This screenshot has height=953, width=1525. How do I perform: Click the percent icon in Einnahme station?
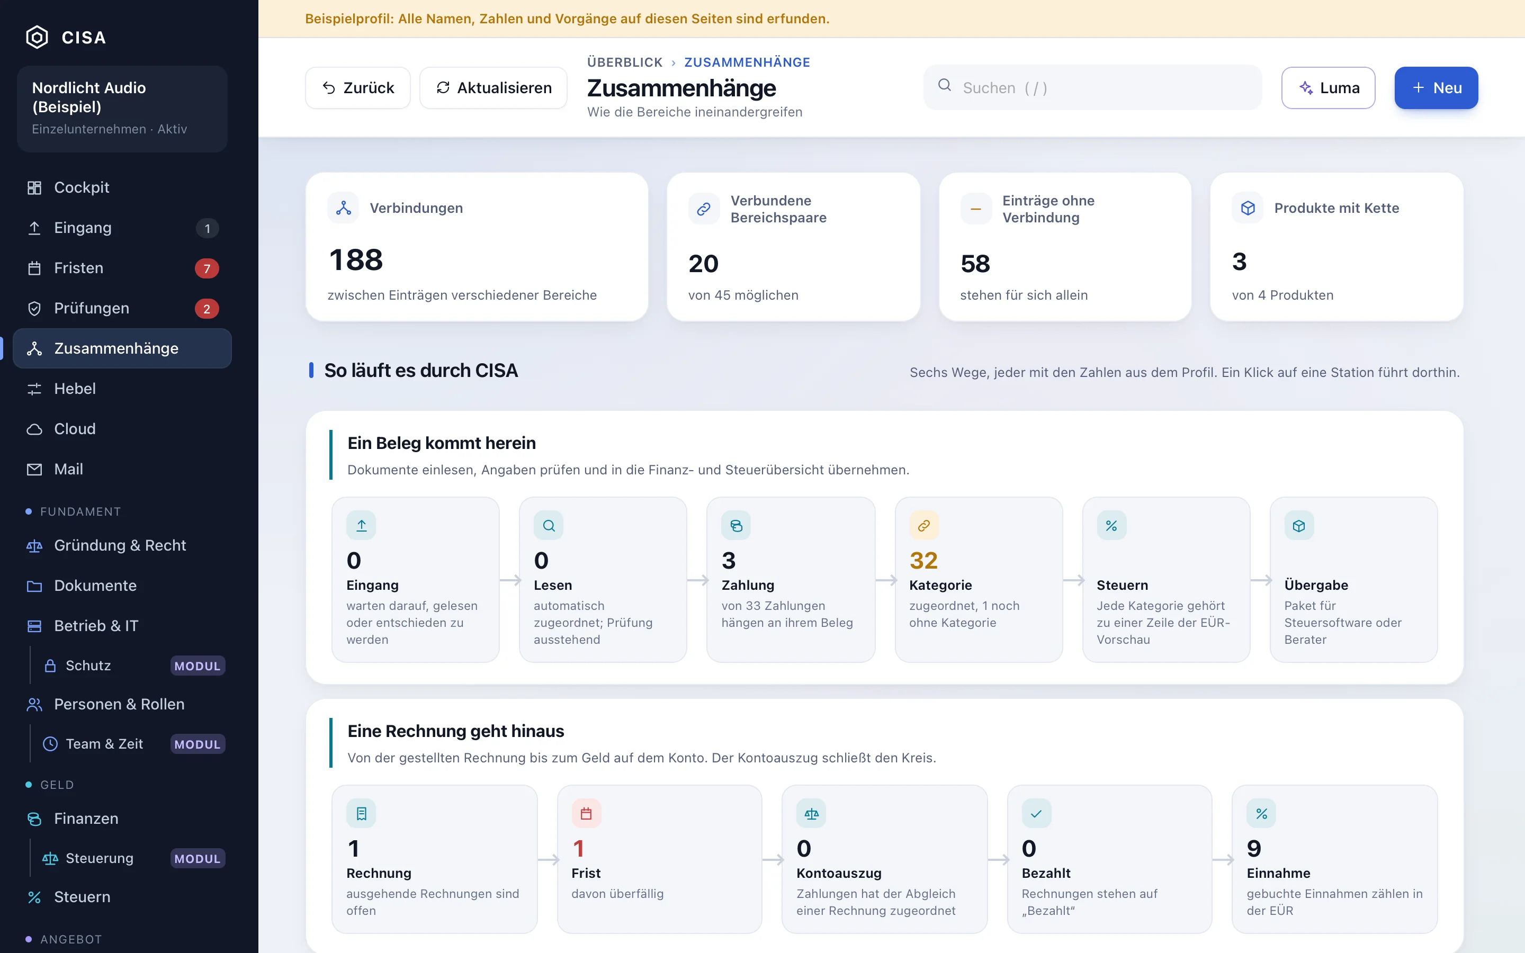click(1262, 814)
